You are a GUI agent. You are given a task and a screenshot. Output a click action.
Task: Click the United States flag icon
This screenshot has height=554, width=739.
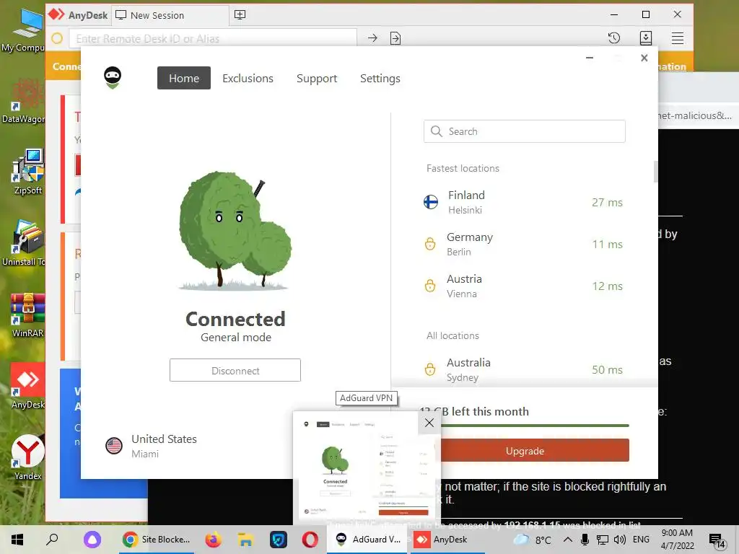pyautogui.click(x=114, y=446)
